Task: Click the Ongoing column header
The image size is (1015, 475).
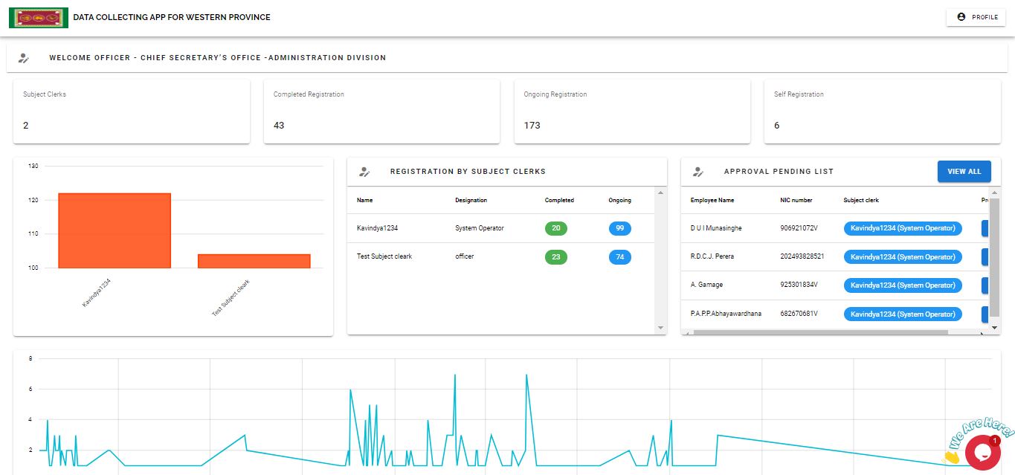Action: tap(619, 200)
